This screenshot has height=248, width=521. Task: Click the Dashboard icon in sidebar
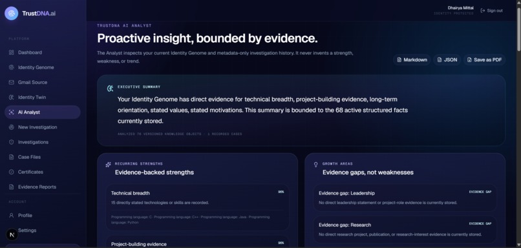tap(11, 52)
